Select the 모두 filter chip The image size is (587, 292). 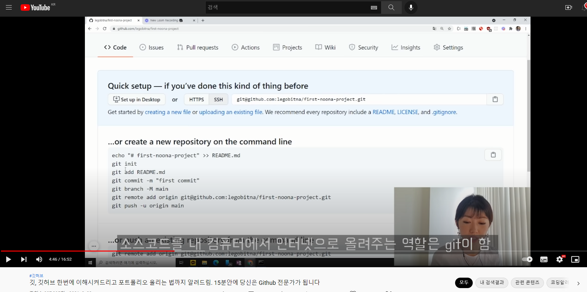coord(464,283)
